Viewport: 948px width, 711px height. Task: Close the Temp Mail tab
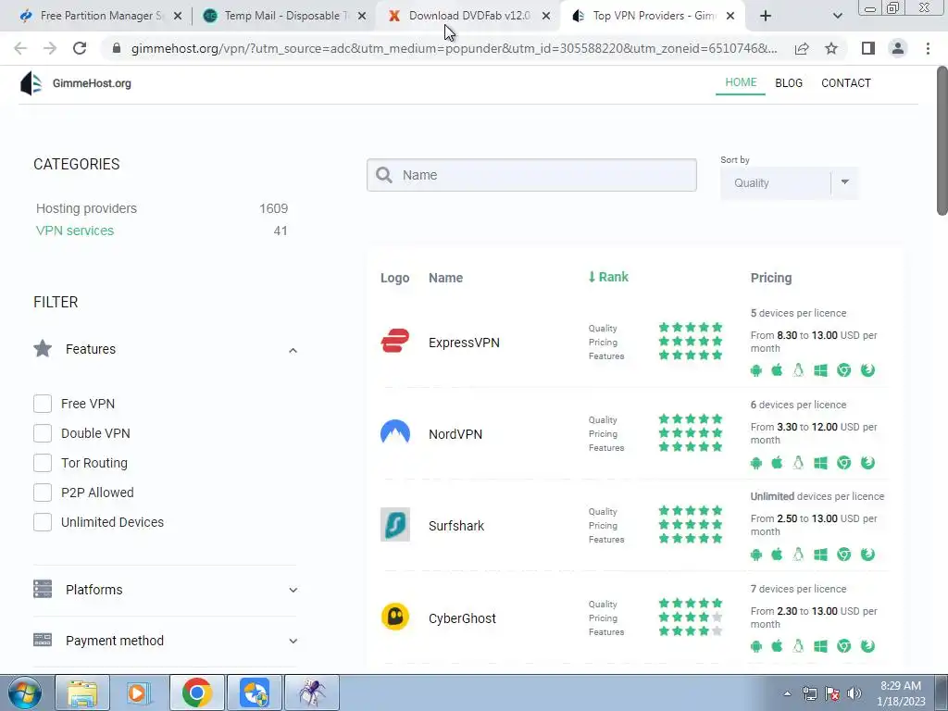coord(362,17)
